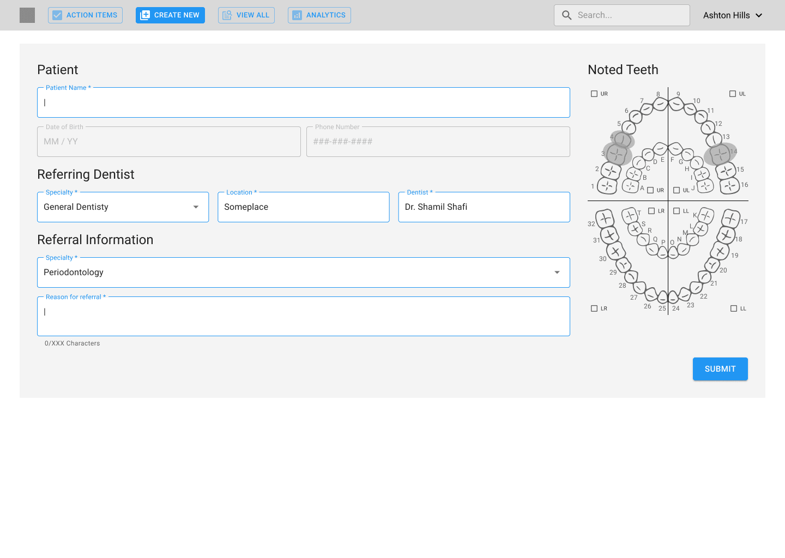Select primary tooth K on chart

pos(706,215)
